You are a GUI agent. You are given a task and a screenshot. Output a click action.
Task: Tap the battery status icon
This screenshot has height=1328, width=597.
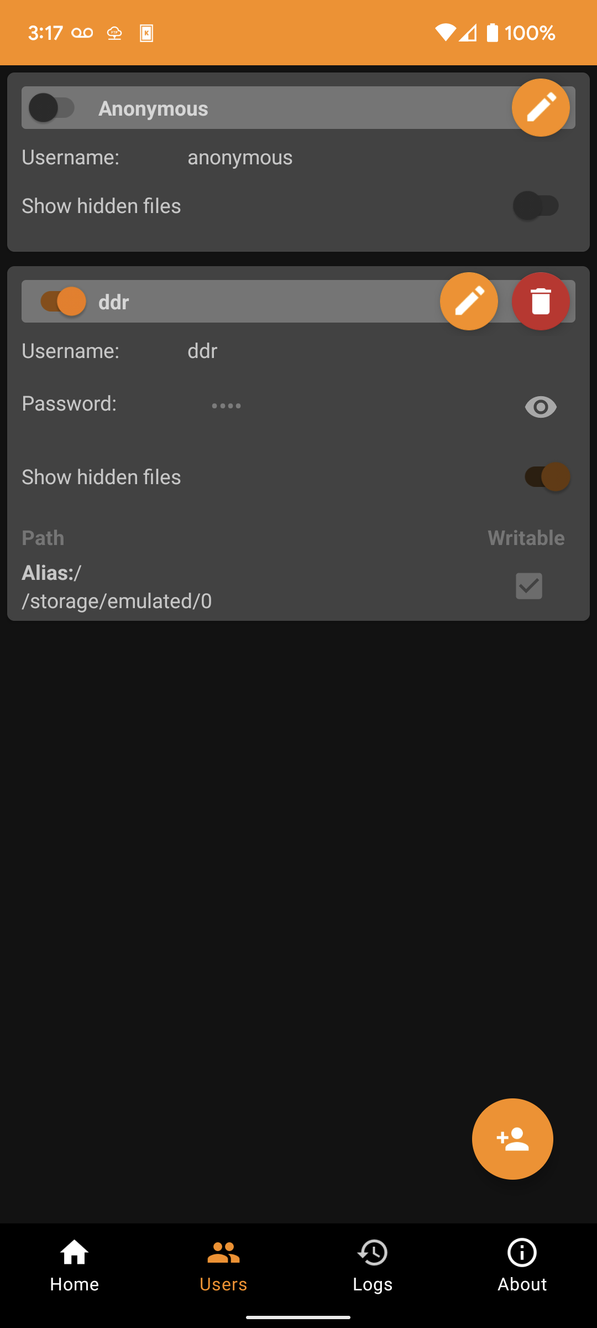tap(492, 33)
